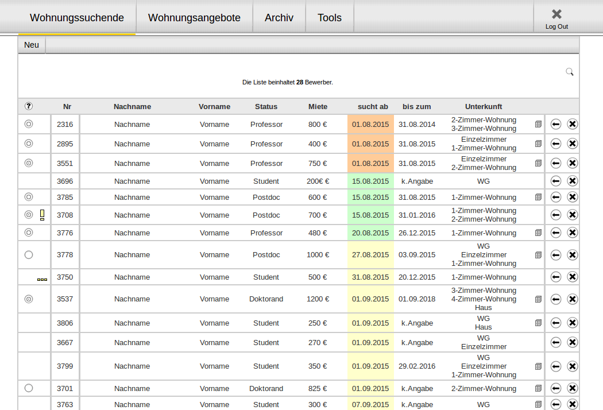This screenshot has width=603, height=410.
Task: Toggle the double-ring circle in row 3785
Action: [x=29, y=197]
